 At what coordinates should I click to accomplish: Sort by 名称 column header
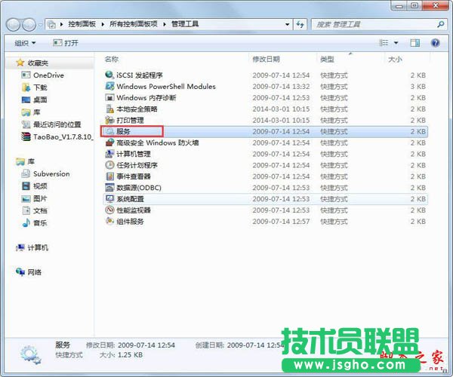tap(112, 59)
